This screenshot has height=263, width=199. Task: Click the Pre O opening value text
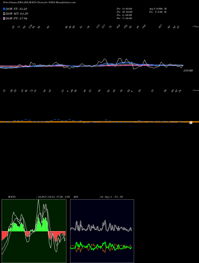[125, 9]
